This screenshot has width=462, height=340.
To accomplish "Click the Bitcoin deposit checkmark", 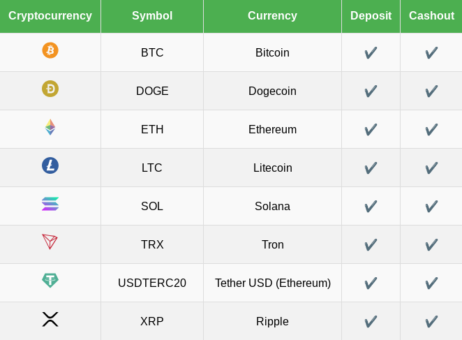I will click(371, 52).
